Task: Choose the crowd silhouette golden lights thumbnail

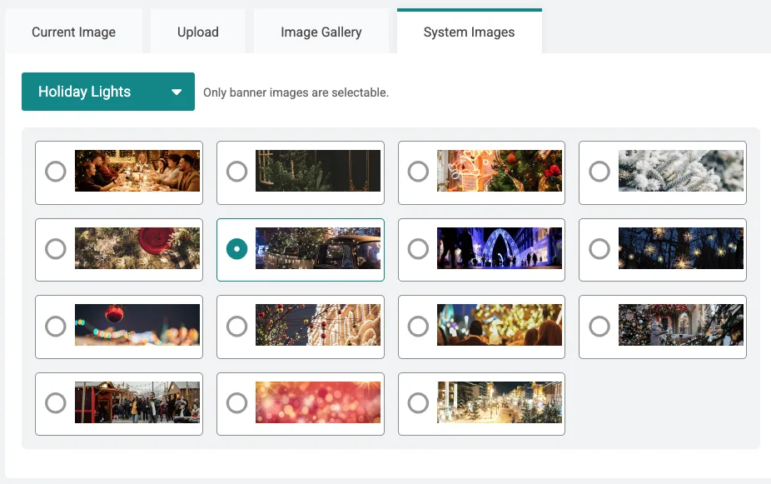Action: click(x=500, y=325)
